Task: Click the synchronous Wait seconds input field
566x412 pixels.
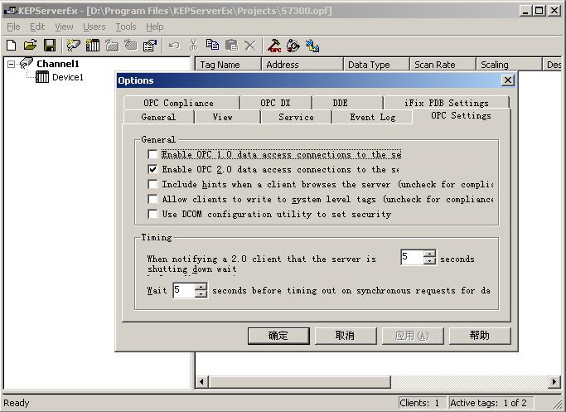Action: tap(184, 290)
